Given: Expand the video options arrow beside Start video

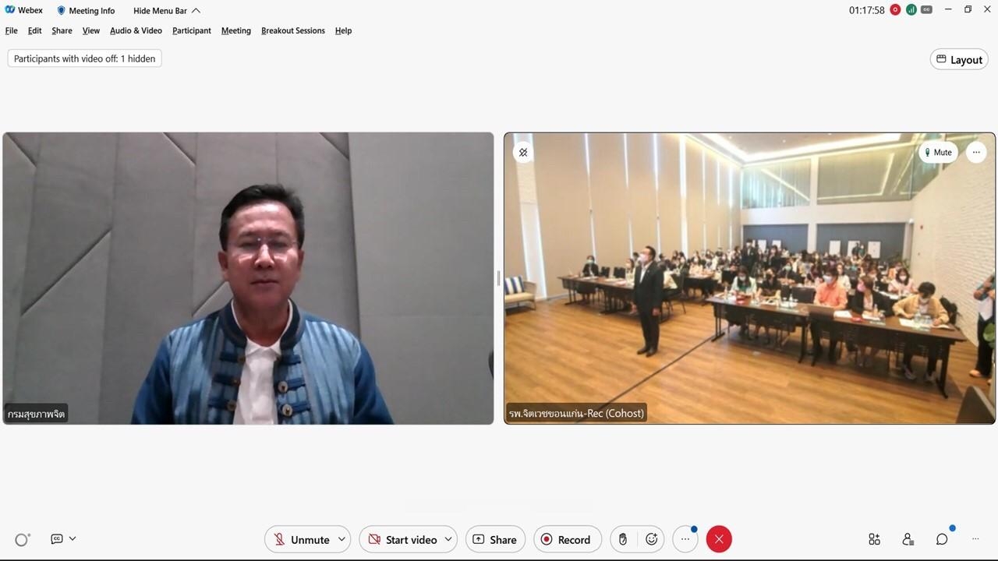Looking at the screenshot, I should tap(448, 539).
